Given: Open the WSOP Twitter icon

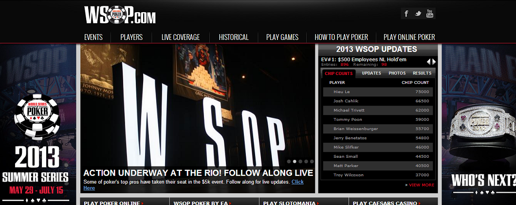Looking at the screenshot, I should [418, 14].
